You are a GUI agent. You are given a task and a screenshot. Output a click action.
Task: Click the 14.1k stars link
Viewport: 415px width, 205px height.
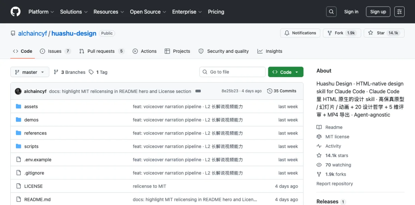(x=337, y=155)
